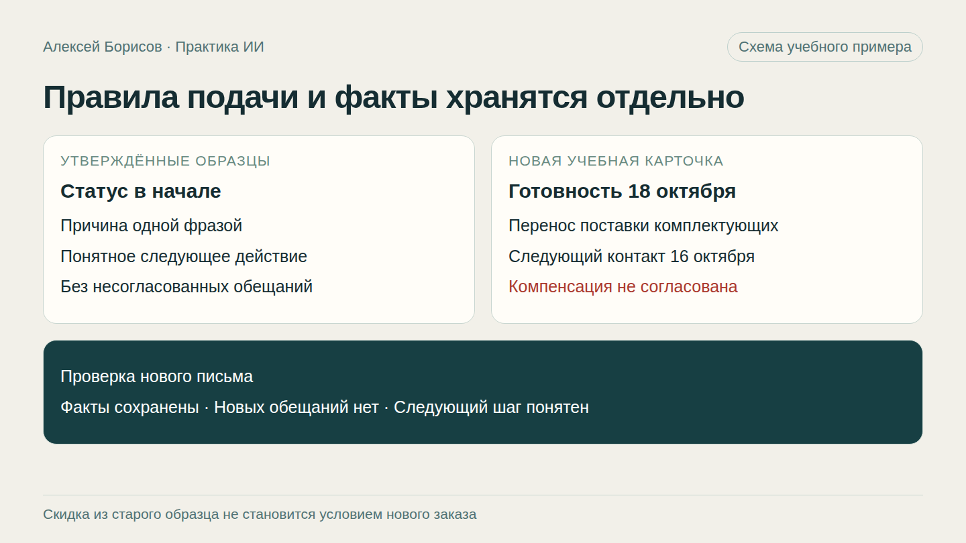The height and width of the screenshot is (543, 966).
Task: Click 'Проверка нового письма' in dark panel
Action: click(x=156, y=377)
